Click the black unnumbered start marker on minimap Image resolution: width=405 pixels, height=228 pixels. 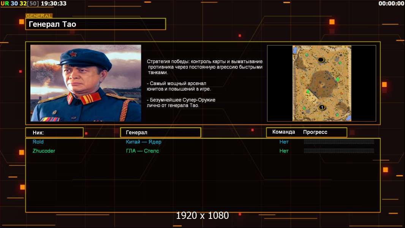click(x=321, y=60)
